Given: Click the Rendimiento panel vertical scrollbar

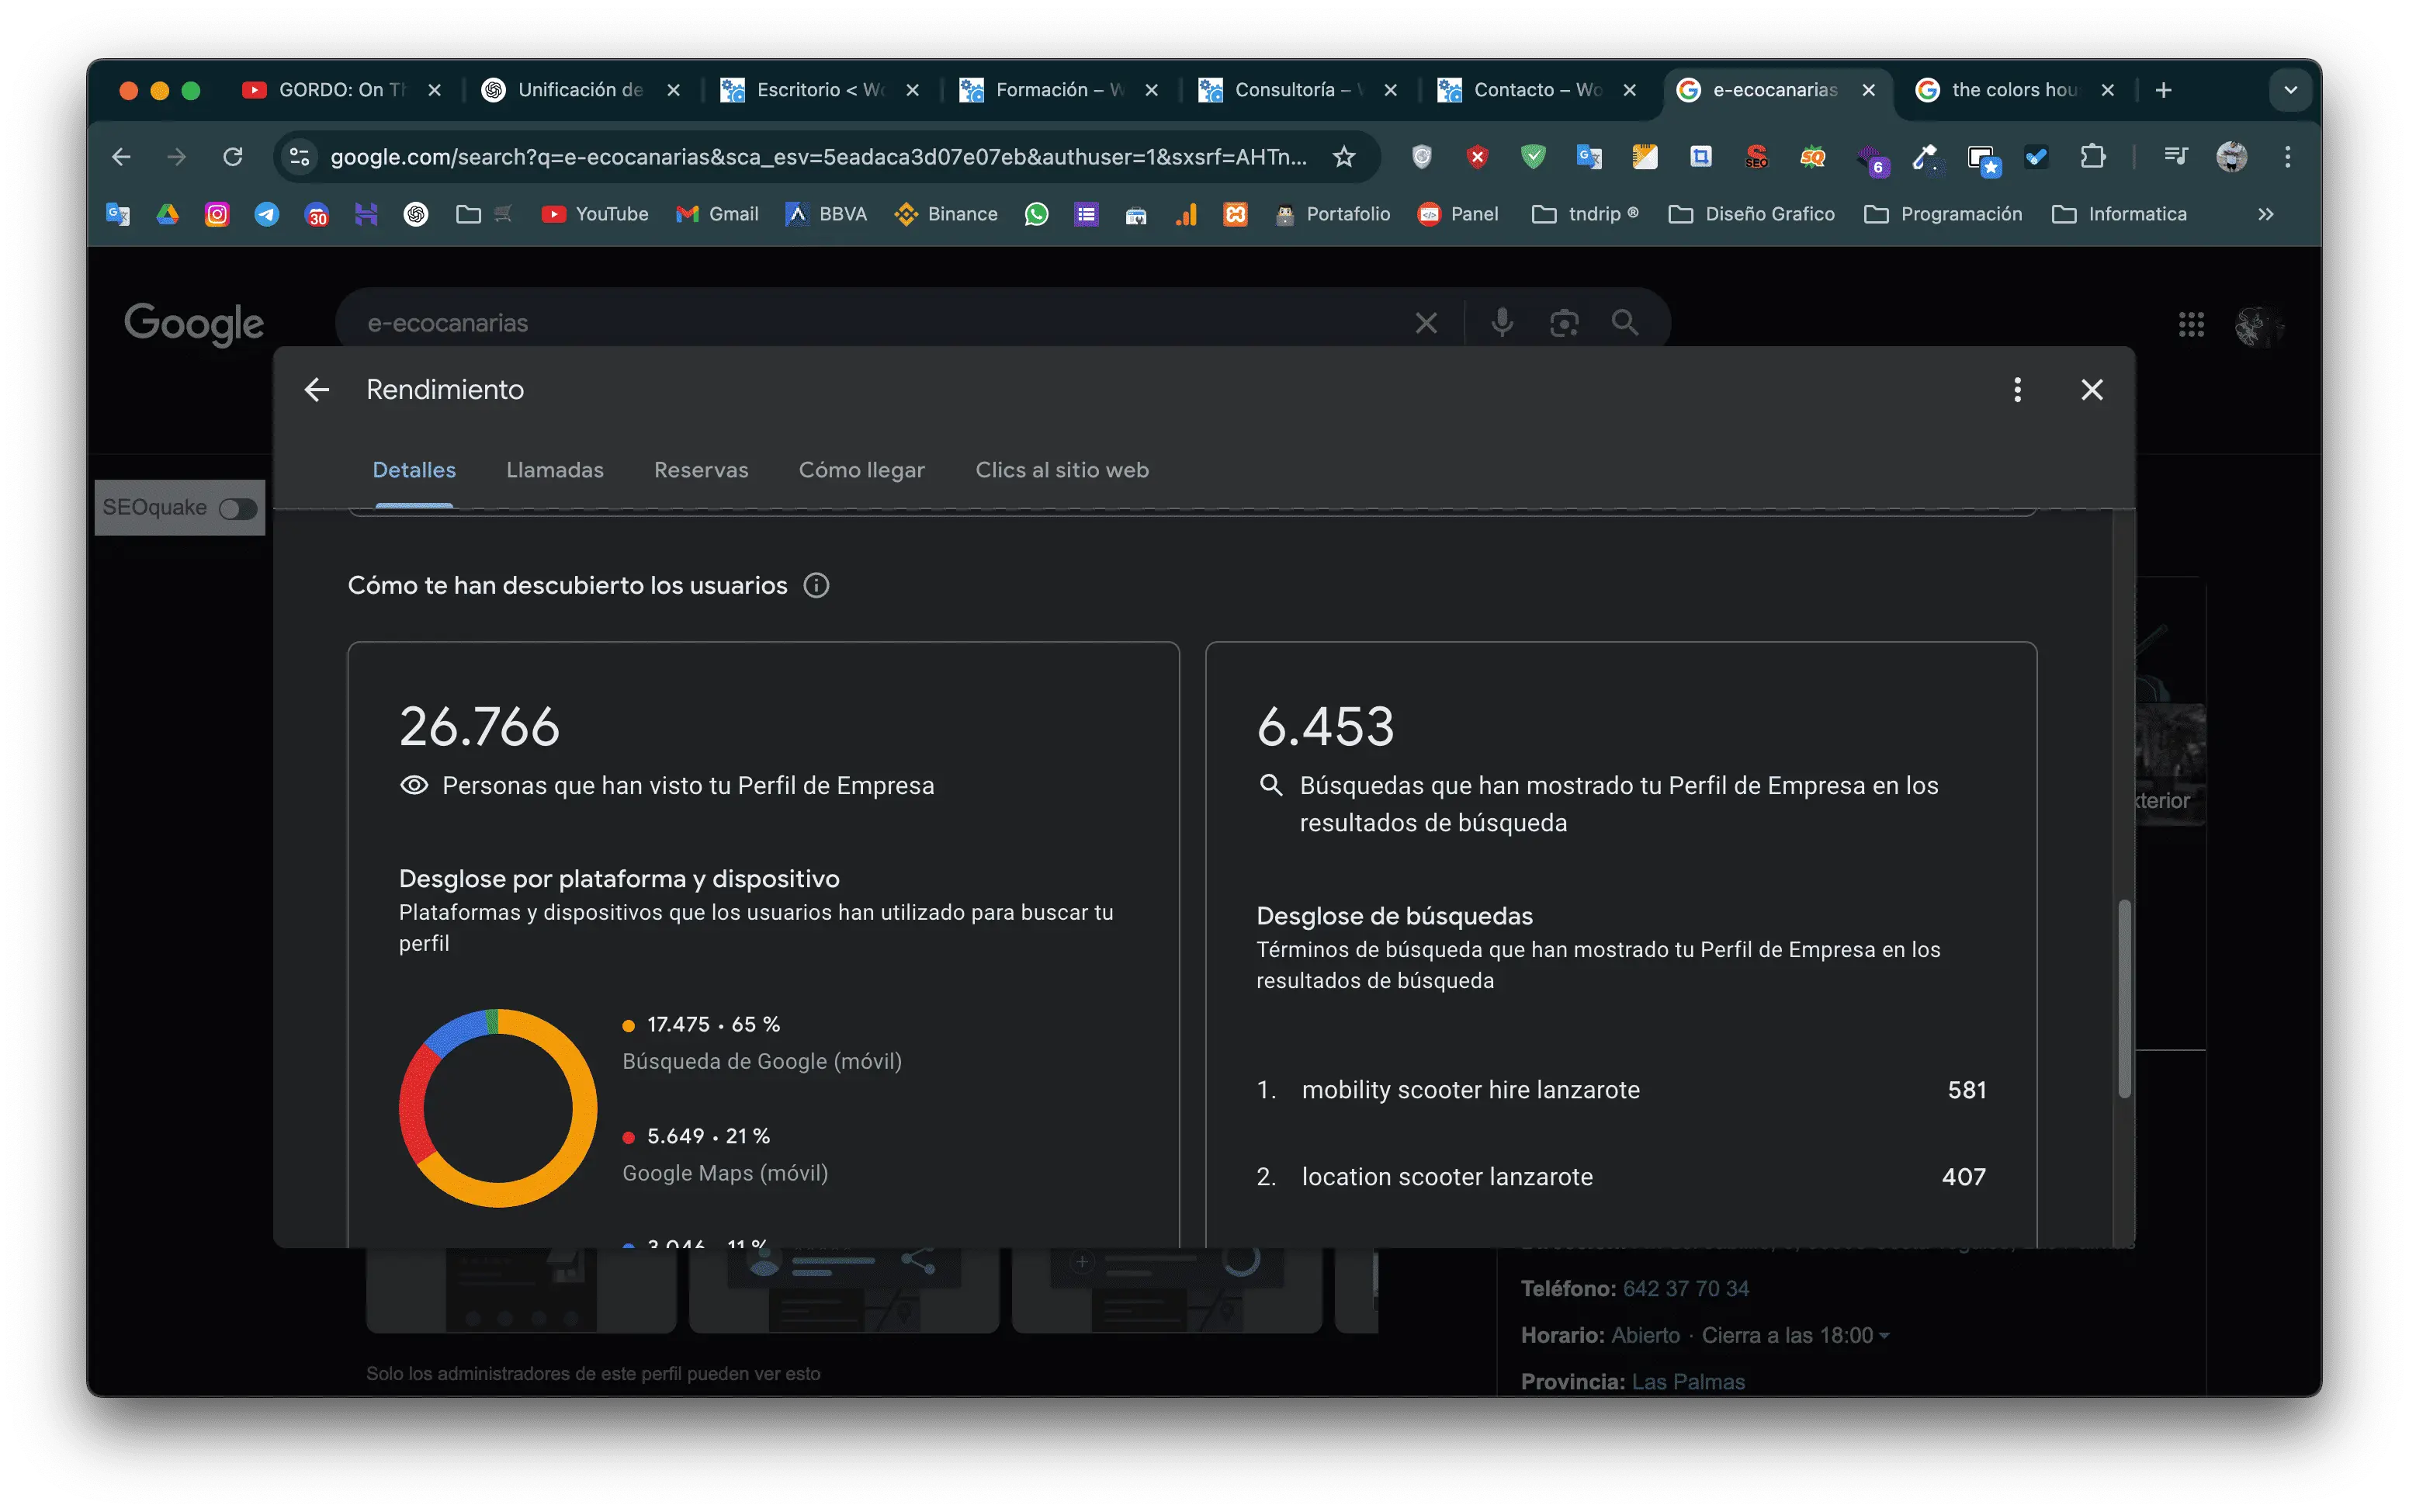Looking at the screenshot, I should tap(2124, 1000).
